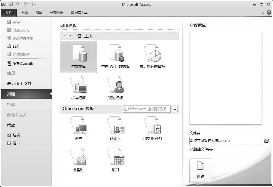The height and width of the screenshot is (187, 273).
Task: Click the 创建 Create database button
Action: pos(201,170)
